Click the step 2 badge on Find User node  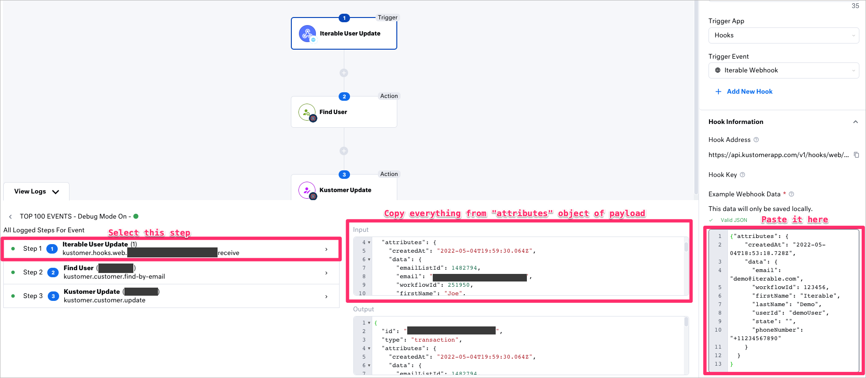[344, 97]
